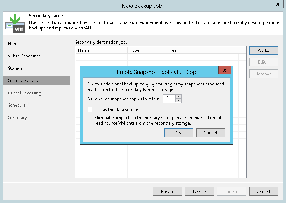This screenshot has width=286, height=203.
Task: Click the Secondary Target wizard icon
Action: pyautogui.click(x=15, y=23)
